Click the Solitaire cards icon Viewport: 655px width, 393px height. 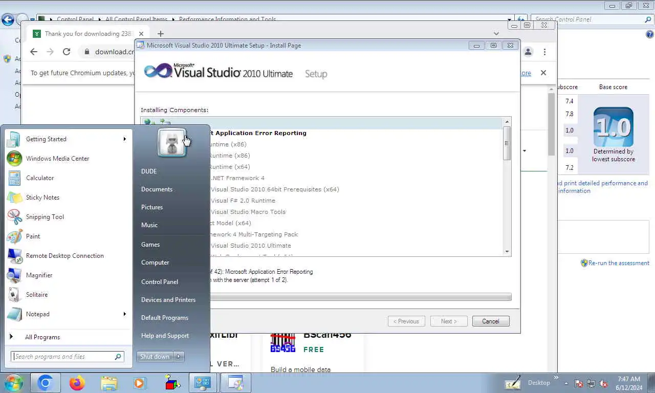coord(14,295)
